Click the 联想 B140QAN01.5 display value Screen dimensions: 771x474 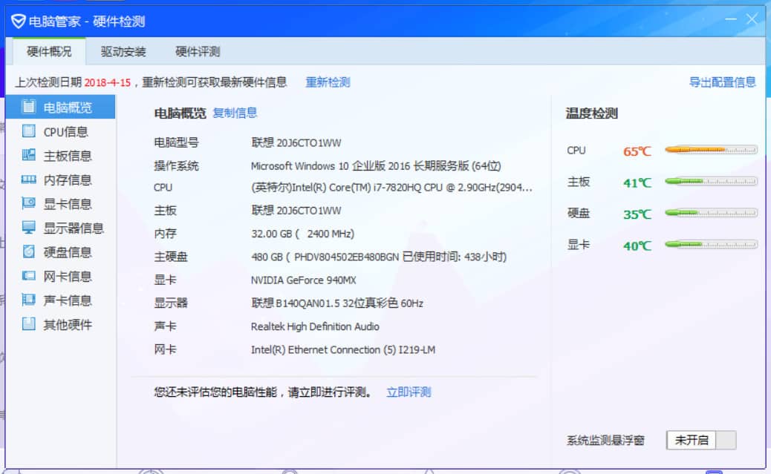337,303
